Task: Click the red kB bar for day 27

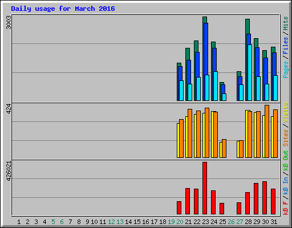Action: (239, 209)
